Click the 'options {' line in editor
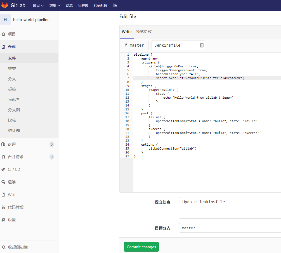This screenshot has width=281, height=253. coord(149,145)
